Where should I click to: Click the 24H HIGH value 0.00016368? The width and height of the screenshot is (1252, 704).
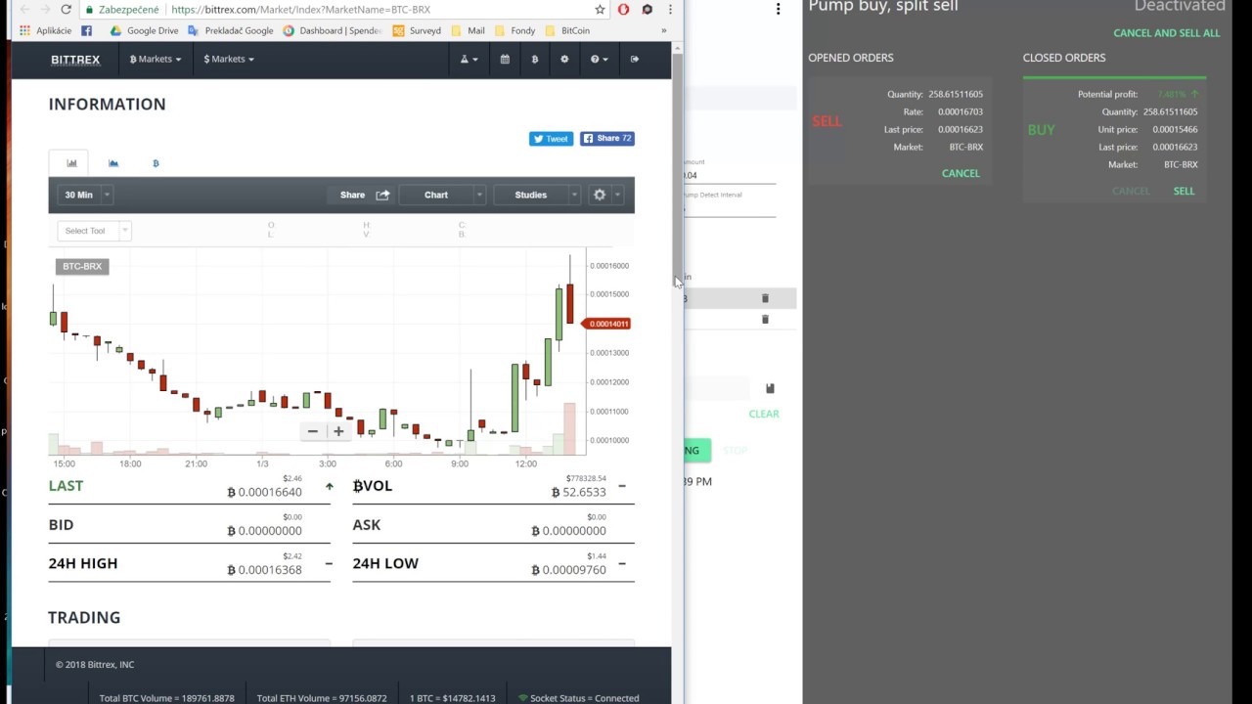pos(264,570)
